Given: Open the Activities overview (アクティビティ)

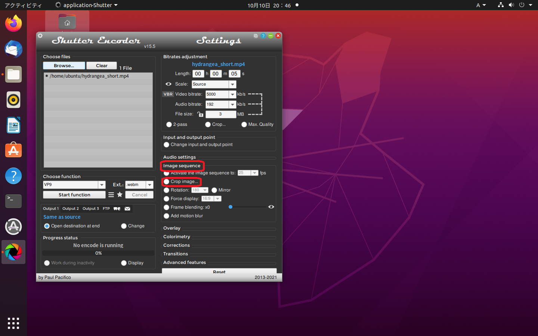Looking at the screenshot, I should 23,5.
